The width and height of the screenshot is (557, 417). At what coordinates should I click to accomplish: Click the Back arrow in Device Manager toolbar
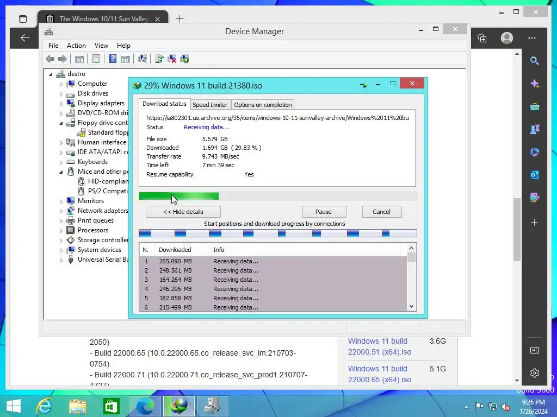pos(50,59)
